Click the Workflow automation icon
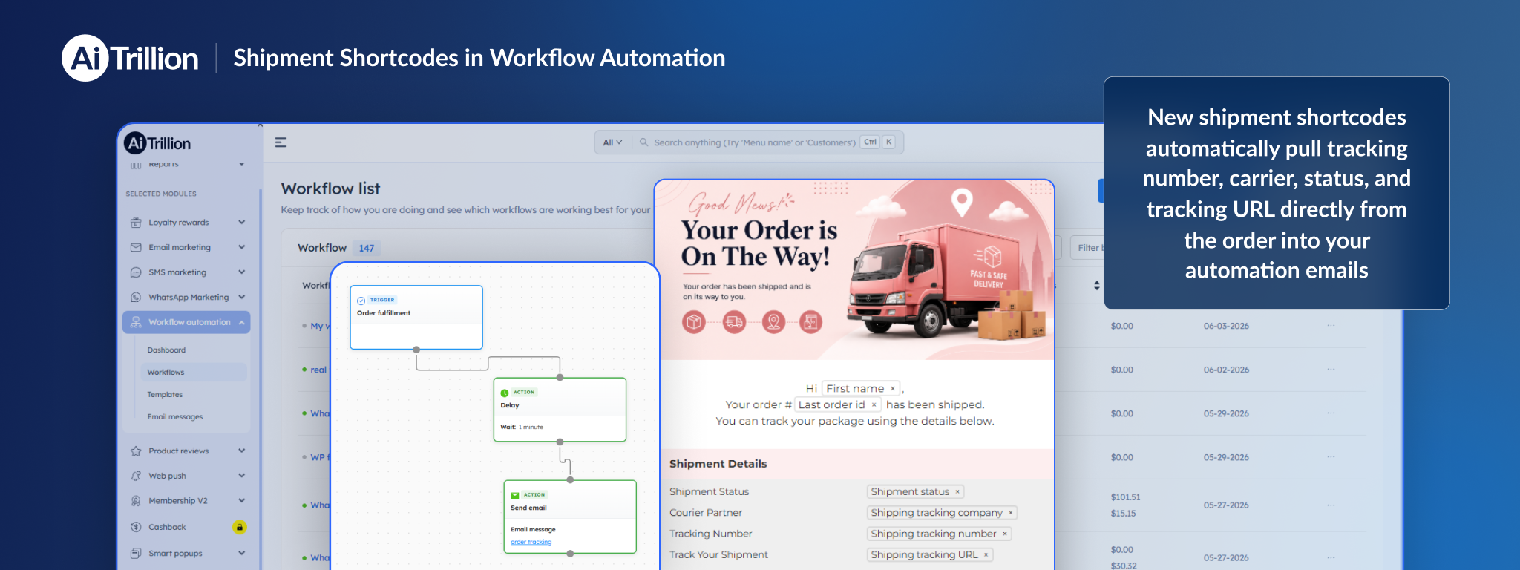The height and width of the screenshot is (570, 1520). (136, 322)
